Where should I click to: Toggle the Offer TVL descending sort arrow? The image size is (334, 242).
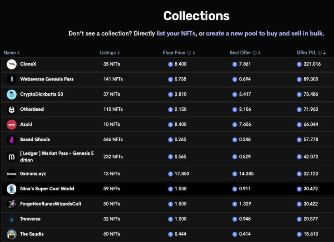325,53
